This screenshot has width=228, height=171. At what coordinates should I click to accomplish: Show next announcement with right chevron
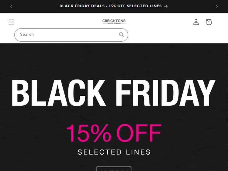[x=217, y=6]
